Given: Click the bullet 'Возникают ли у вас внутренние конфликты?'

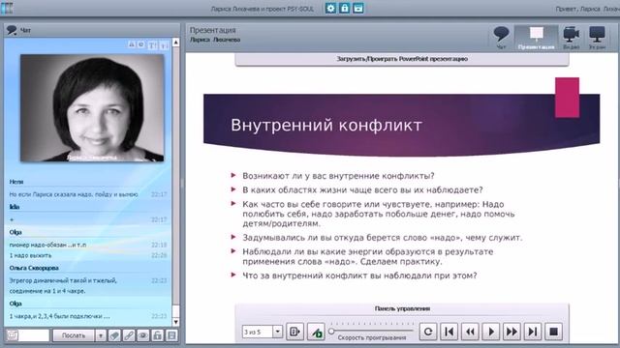Looking at the screenshot, I should pos(338,176).
